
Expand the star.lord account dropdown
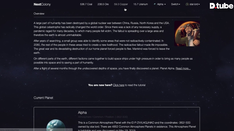(193, 4)
